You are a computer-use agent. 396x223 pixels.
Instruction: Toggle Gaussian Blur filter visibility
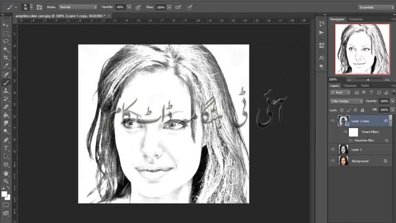[351, 141]
